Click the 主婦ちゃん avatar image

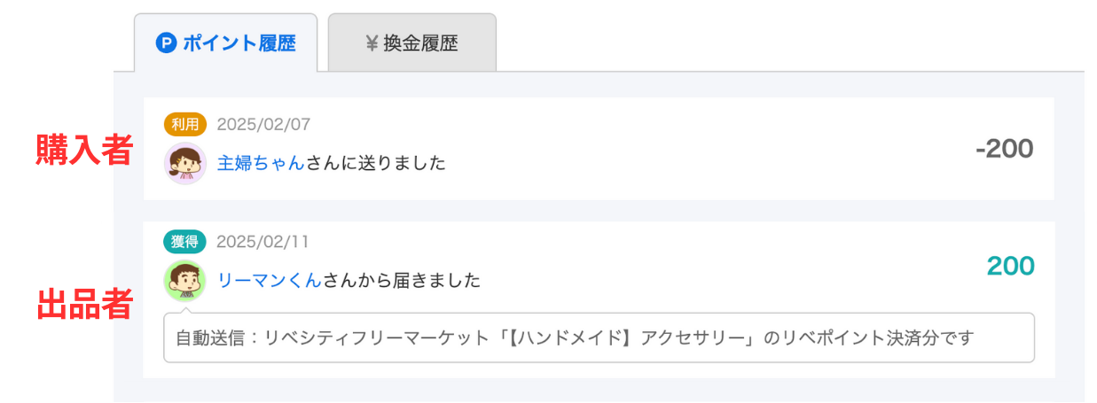(185, 163)
